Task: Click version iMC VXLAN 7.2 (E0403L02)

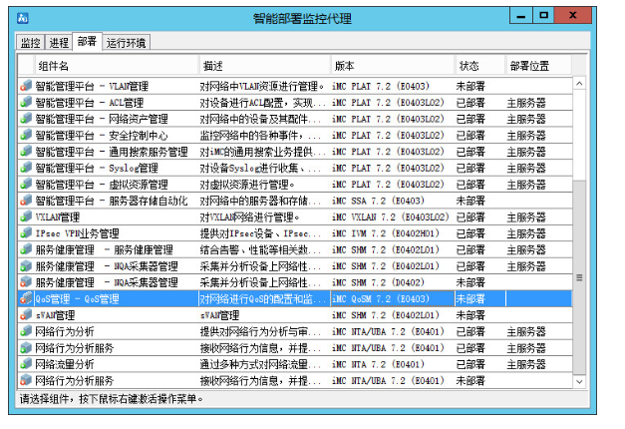Action: click(391, 217)
